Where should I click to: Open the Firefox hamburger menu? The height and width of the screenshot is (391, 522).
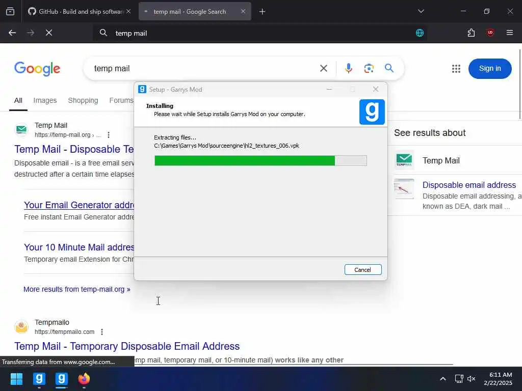[510, 33]
